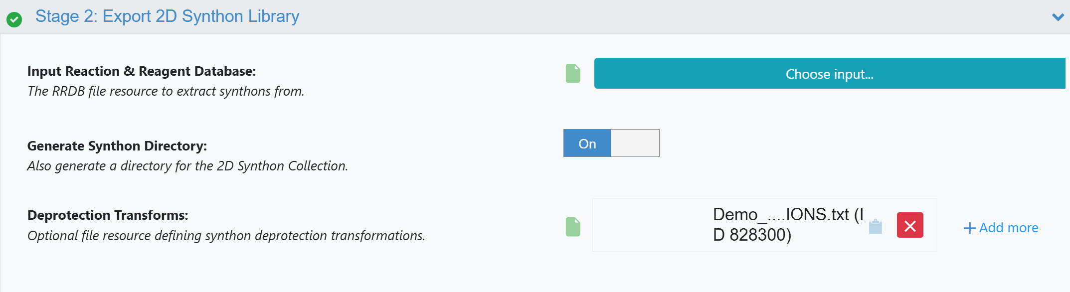Screen dimensions: 1070x292
Task: Click file icon beside Deprotection Transforms field
Action: click(x=573, y=227)
